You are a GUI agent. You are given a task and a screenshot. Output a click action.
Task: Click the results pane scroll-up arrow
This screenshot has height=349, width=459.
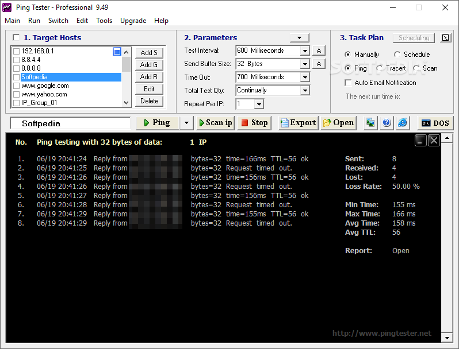click(x=447, y=138)
